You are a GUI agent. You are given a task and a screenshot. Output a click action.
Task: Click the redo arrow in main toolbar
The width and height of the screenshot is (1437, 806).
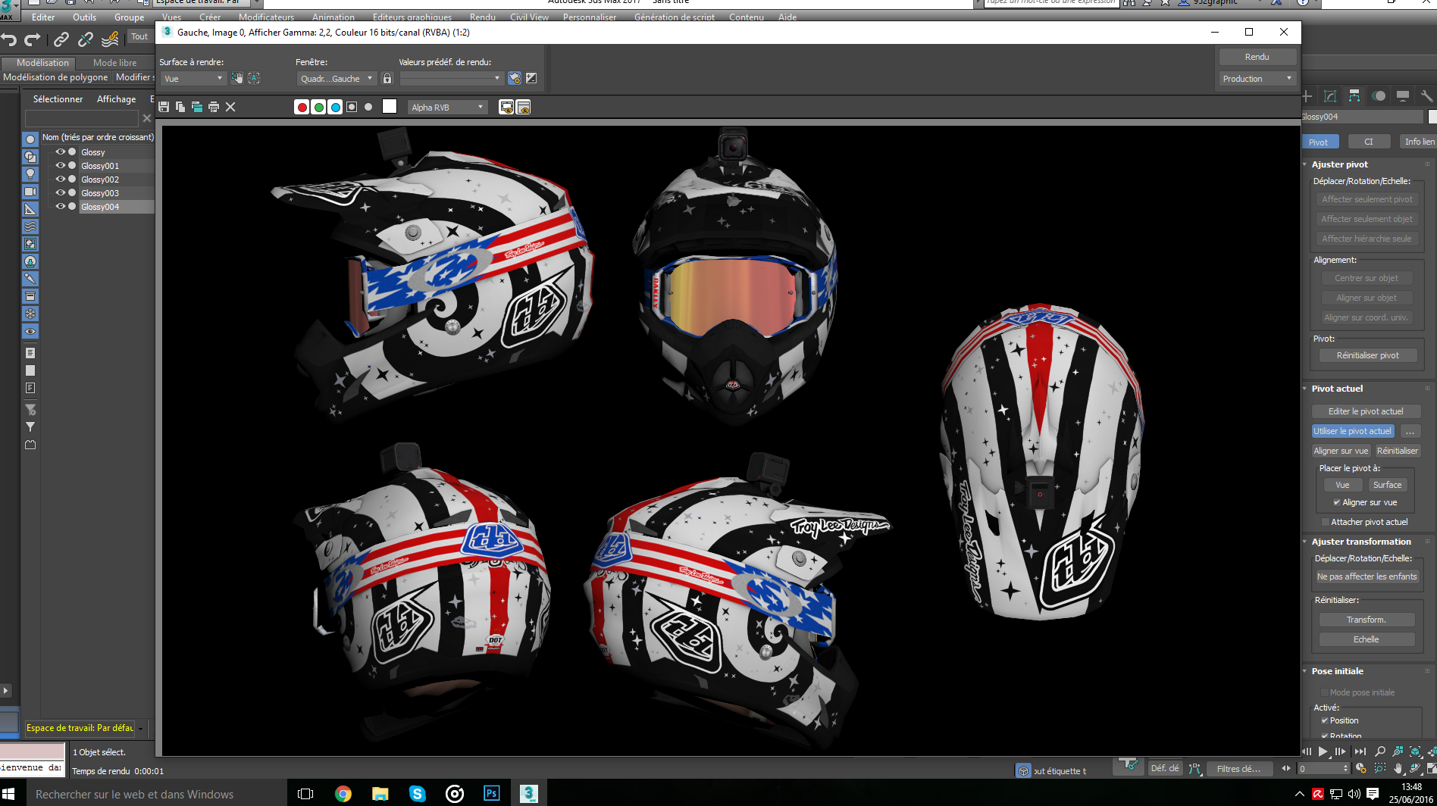pyautogui.click(x=32, y=39)
